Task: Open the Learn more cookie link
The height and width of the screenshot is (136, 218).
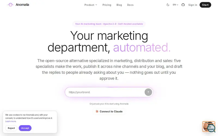Action: pyautogui.click(x=11, y=121)
